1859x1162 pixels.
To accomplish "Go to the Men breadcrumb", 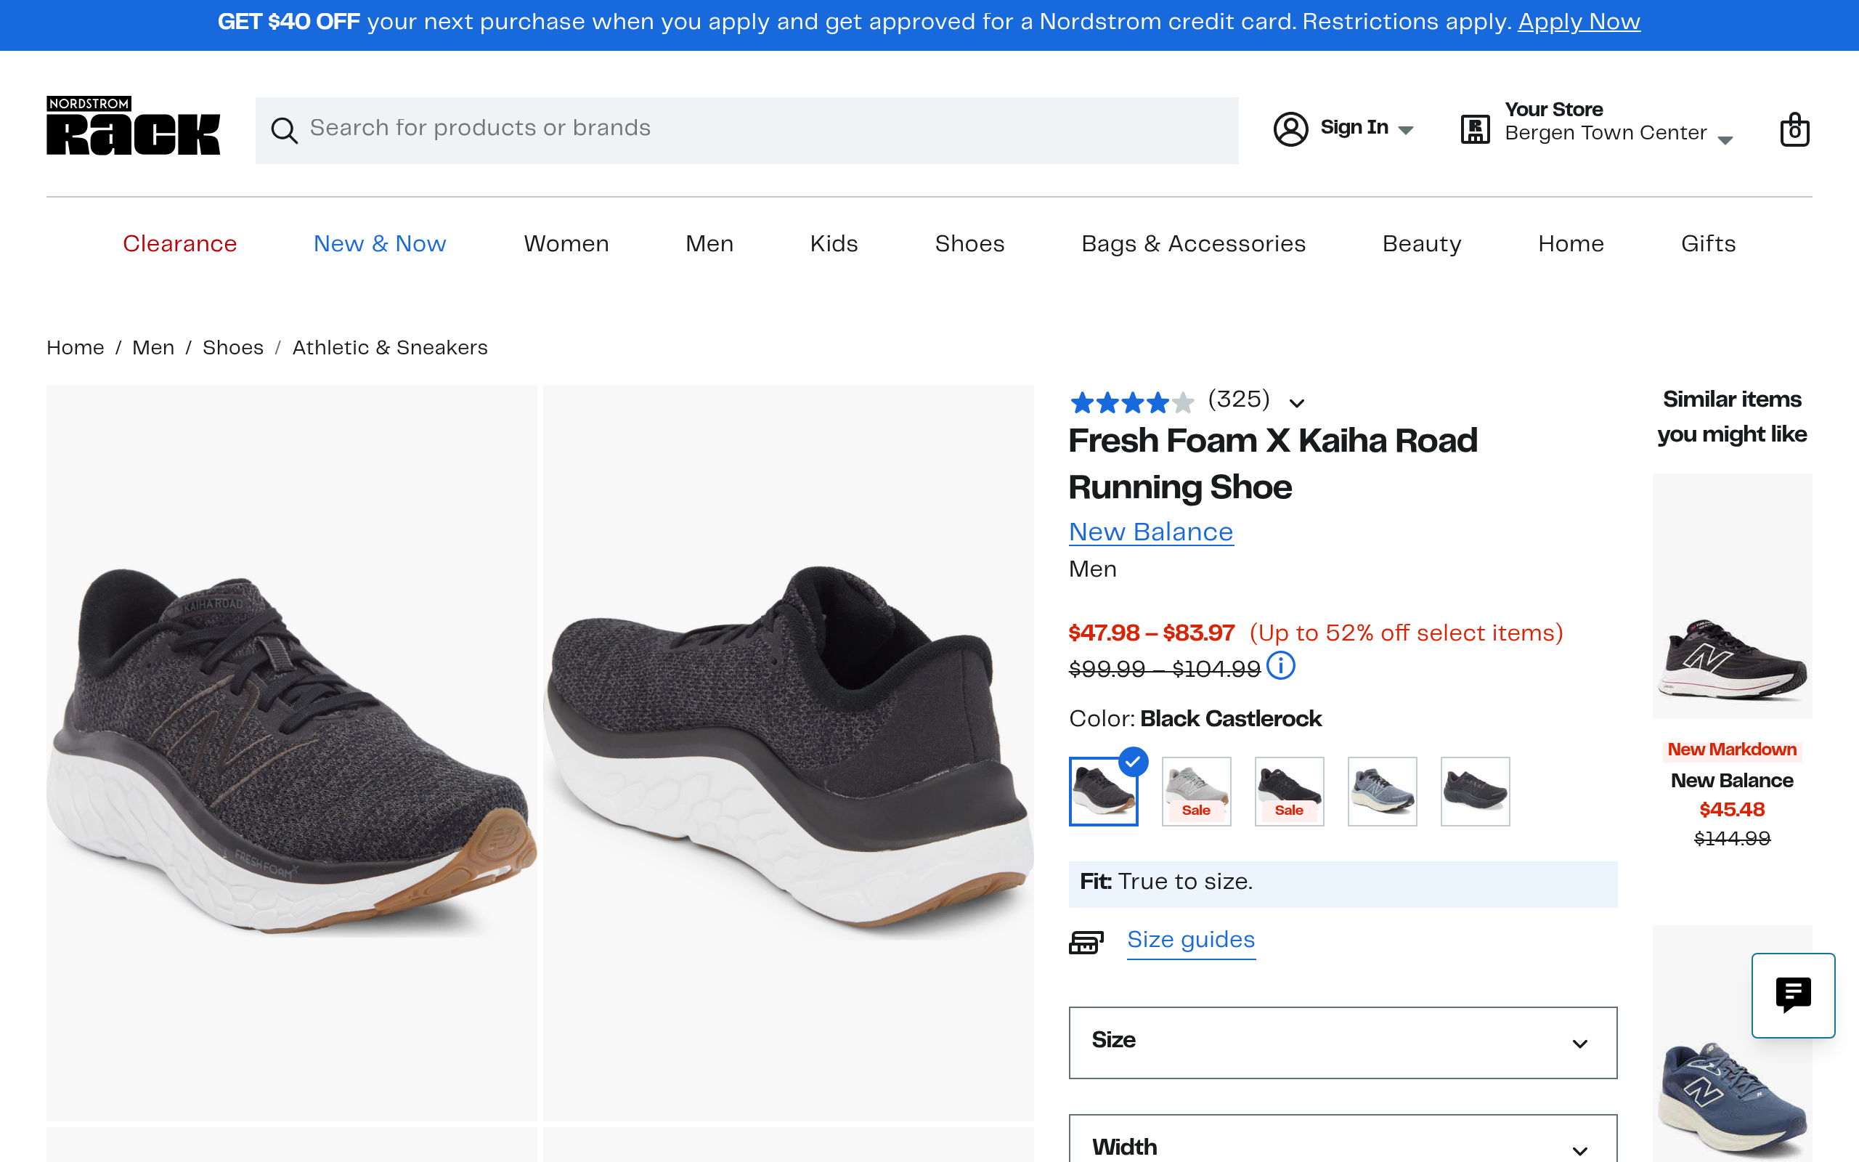I will [x=153, y=347].
